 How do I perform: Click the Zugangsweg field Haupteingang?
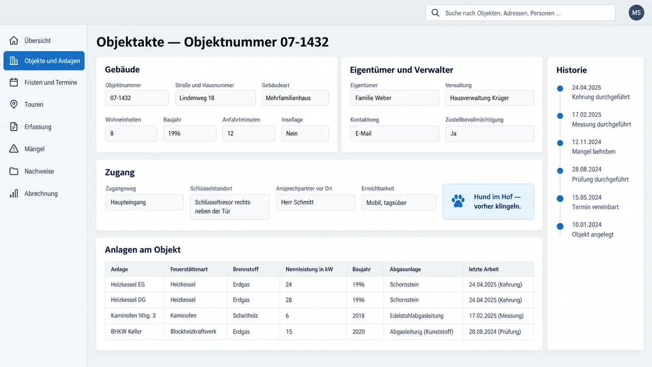(144, 203)
